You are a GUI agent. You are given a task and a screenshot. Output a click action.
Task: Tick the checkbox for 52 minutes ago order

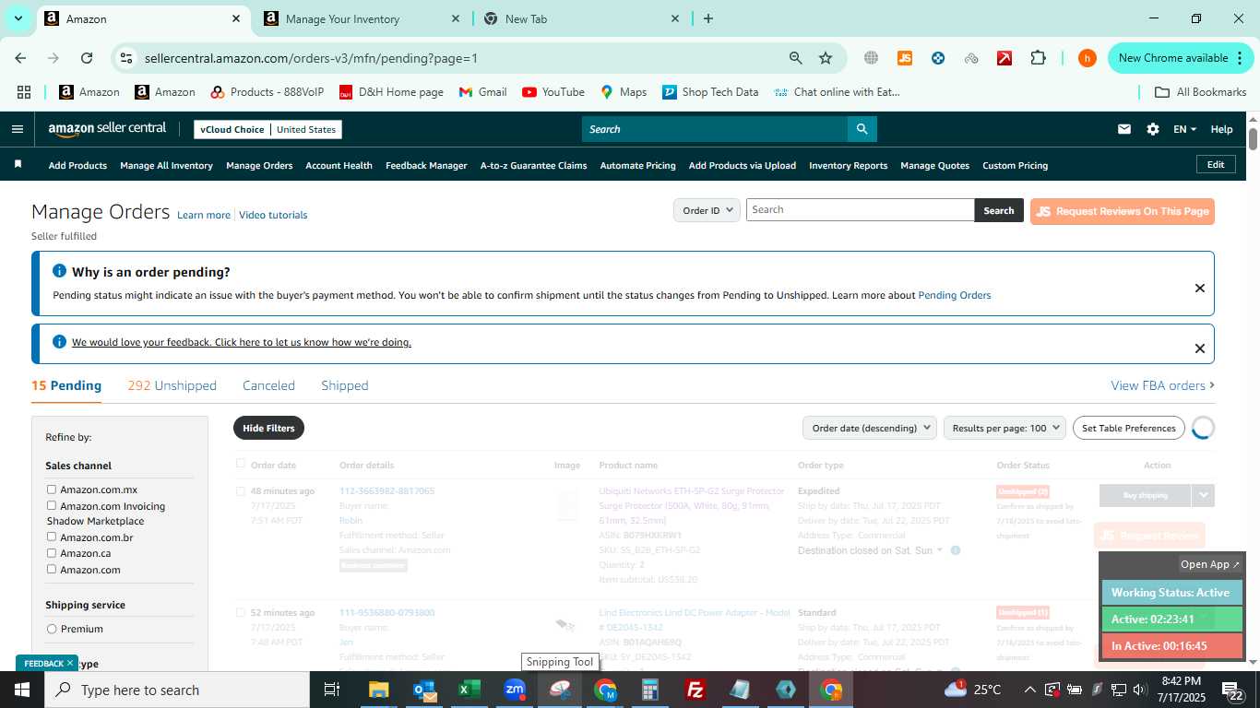(241, 612)
